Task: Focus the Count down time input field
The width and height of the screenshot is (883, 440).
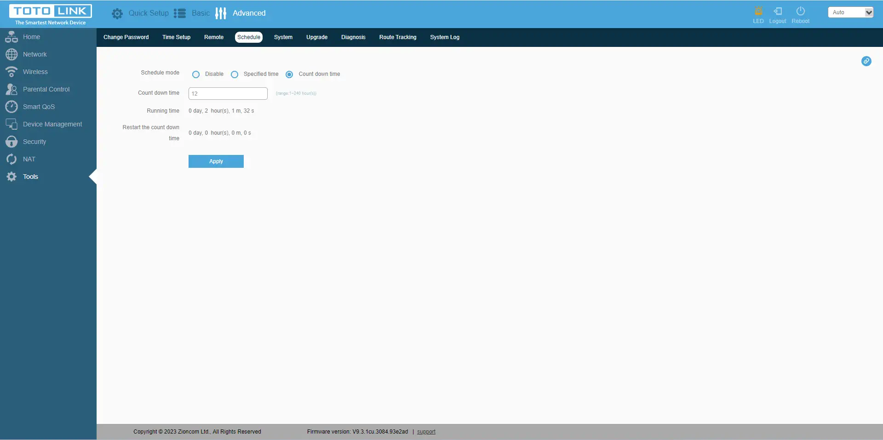Action: 228,94
